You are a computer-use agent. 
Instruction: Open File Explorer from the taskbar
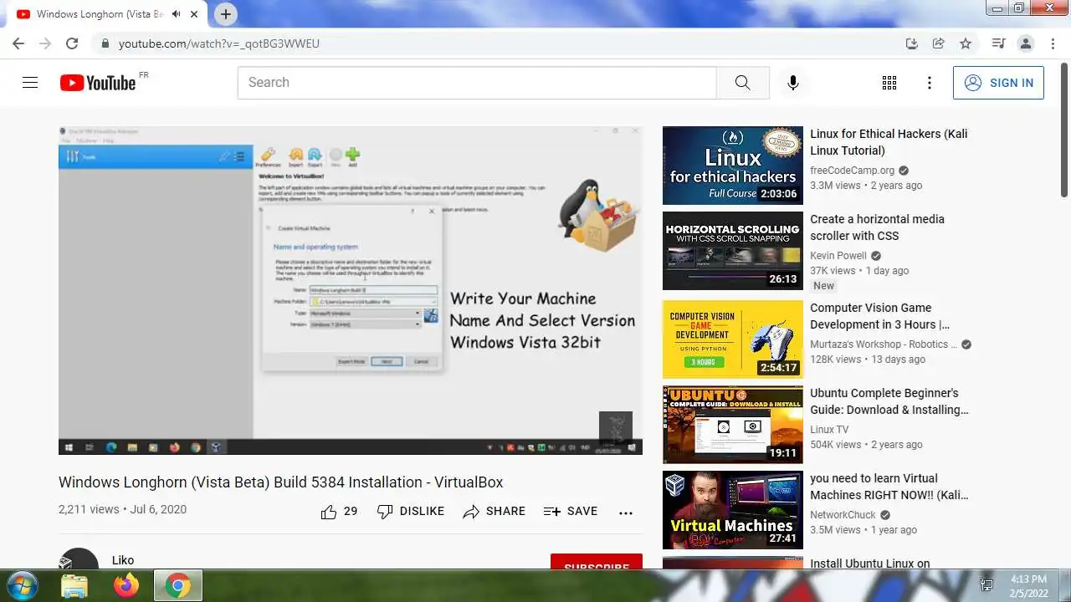tap(74, 585)
